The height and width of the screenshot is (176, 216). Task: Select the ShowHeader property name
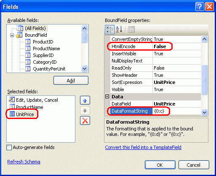(125, 75)
